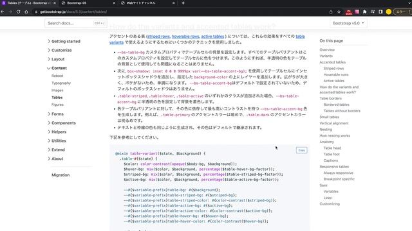Viewport: 412px width, 231px height.
Task: Open the red 2449 badge extension
Action: coord(349,12)
